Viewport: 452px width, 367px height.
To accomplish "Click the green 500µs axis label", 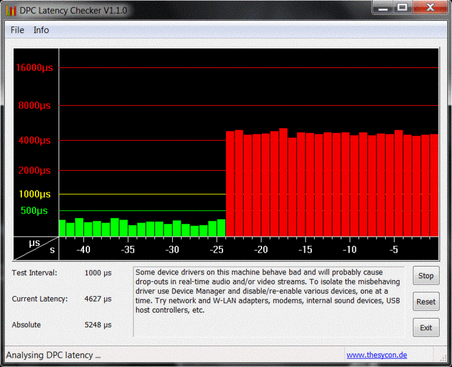I will 34,210.
